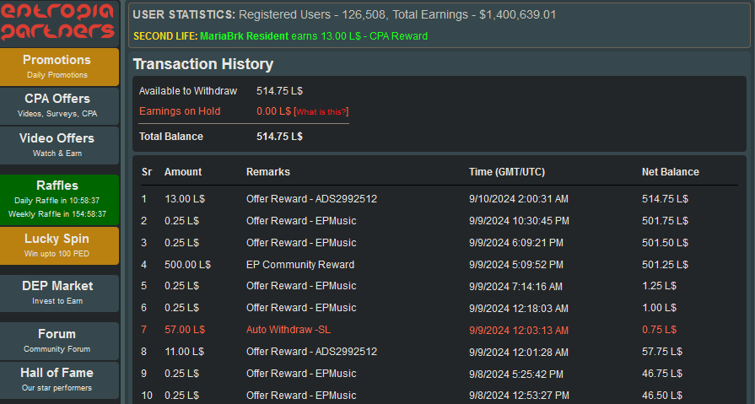The height and width of the screenshot is (404, 755).
Task: Click the time 9/10/2024 2:00:31 AM
Action: point(519,199)
